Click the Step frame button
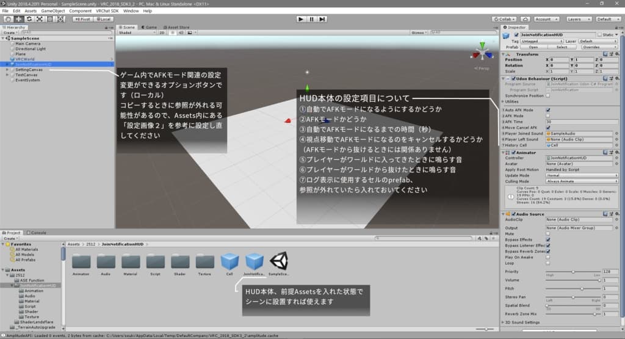 [x=322, y=19]
